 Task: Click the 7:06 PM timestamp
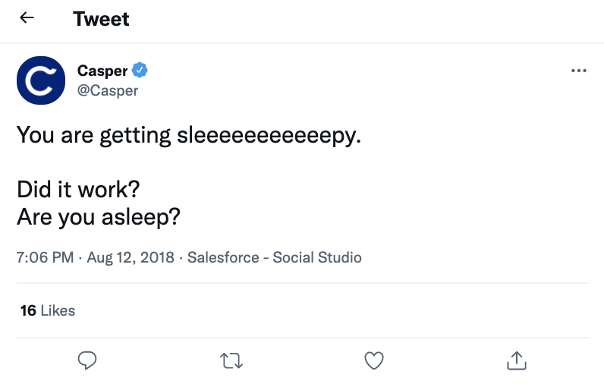click(45, 257)
